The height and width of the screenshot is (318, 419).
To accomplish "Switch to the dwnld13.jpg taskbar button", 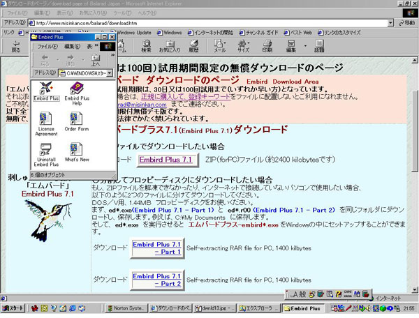I will (215, 308).
